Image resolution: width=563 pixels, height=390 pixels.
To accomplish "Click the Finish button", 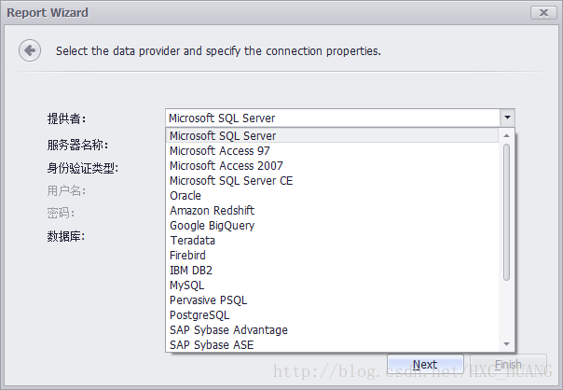I will tap(508, 364).
